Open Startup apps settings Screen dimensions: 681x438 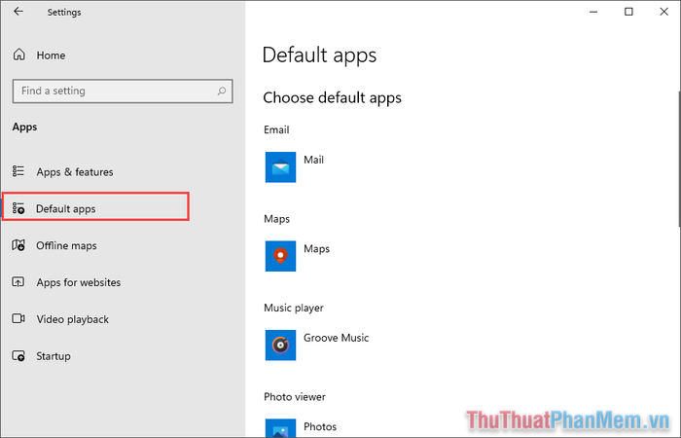(x=53, y=356)
